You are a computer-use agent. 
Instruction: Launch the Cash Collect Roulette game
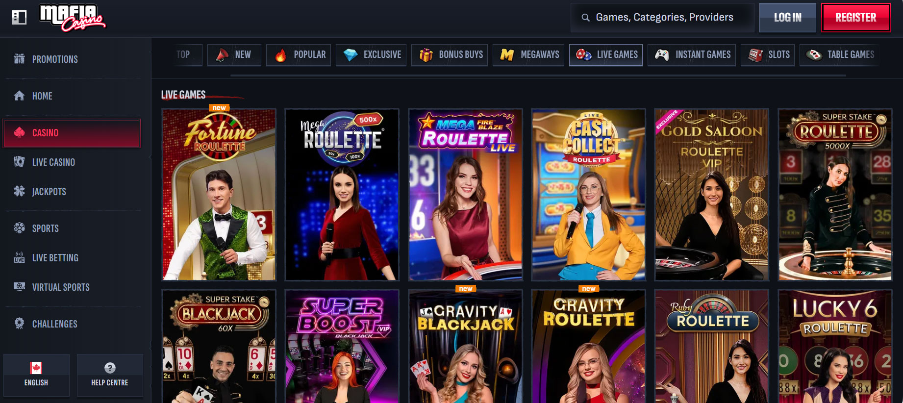(589, 195)
